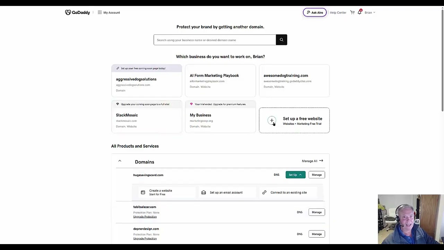Click the envelope icon for email account
This screenshot has height=250, width=444.
point(204,192)
